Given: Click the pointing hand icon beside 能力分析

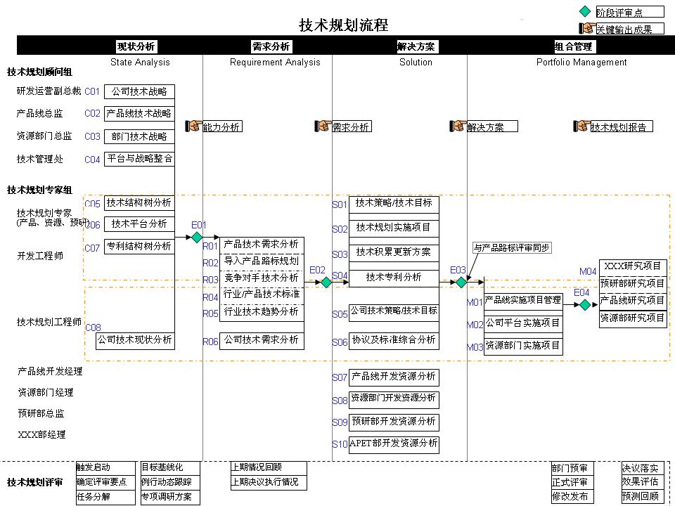Looking at the screenshot, I should [193, 126].
